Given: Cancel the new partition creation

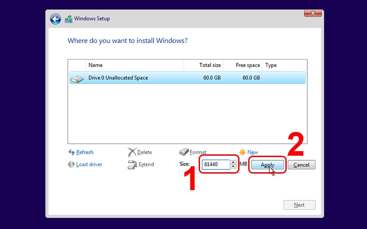Looking at the screenshot, I should 301,165.
